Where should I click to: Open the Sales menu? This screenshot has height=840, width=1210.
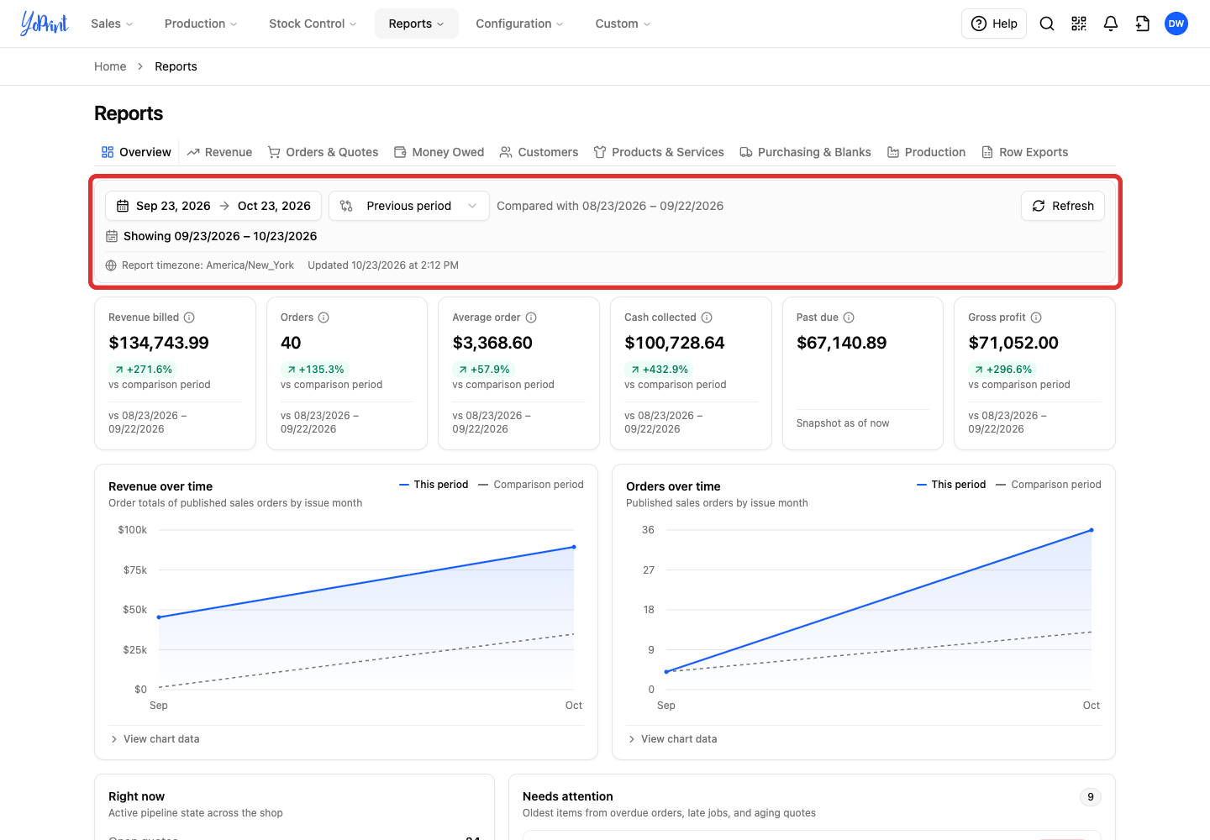[112, 24]
